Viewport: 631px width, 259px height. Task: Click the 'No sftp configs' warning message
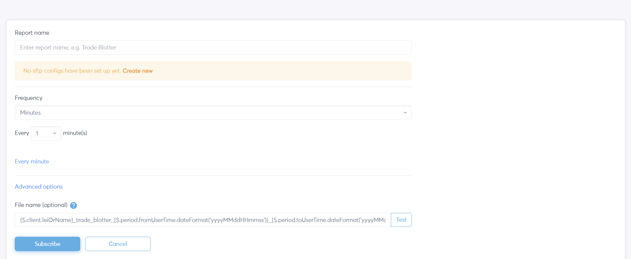72,71
